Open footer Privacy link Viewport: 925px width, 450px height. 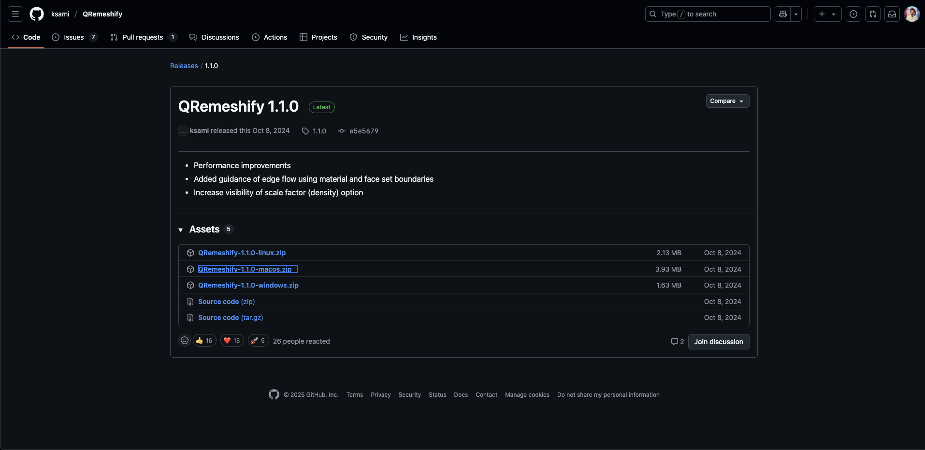coord(381,395)
